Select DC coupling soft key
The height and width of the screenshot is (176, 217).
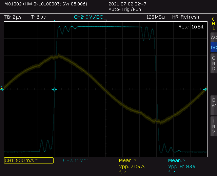click(x=214, y=47)
